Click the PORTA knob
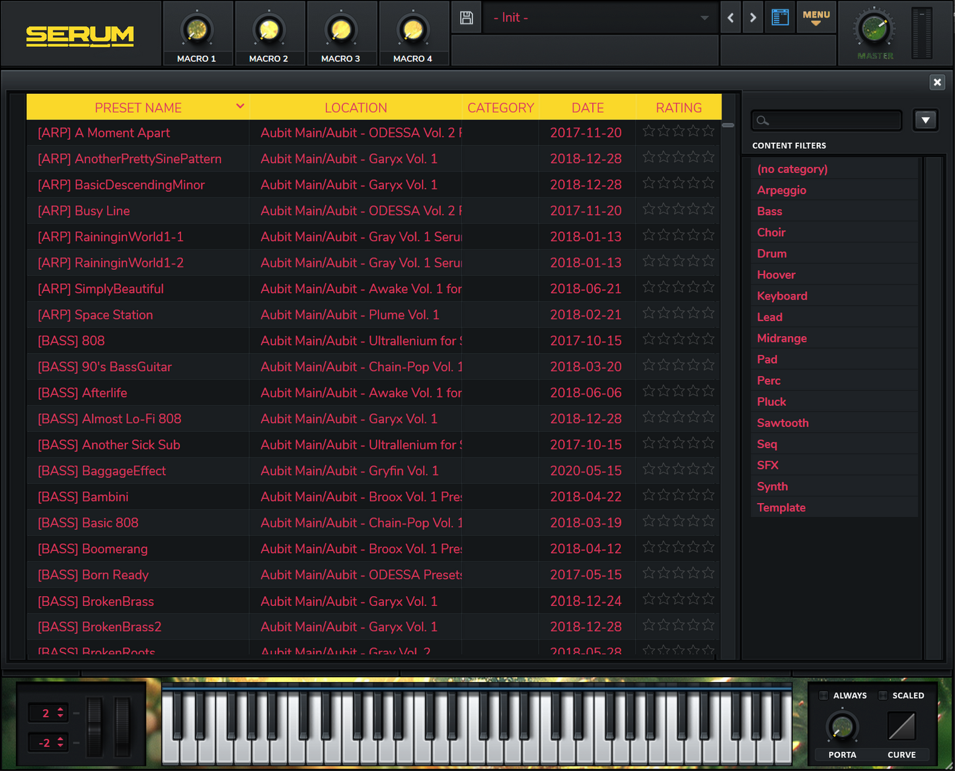Image resolution: width=955 pixels, height=771 pixels. point(842,727)
